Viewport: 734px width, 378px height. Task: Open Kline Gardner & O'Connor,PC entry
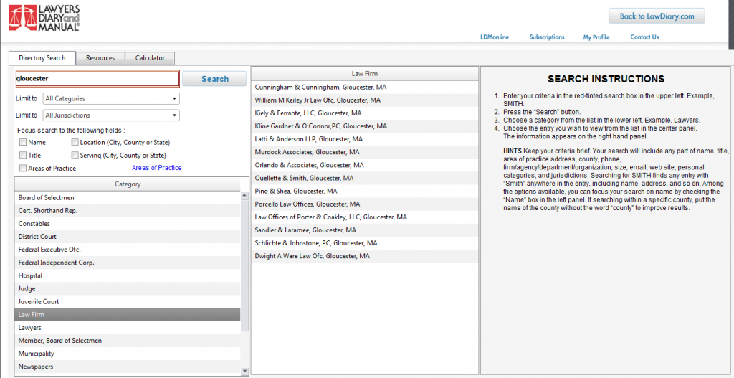point(365,126)
